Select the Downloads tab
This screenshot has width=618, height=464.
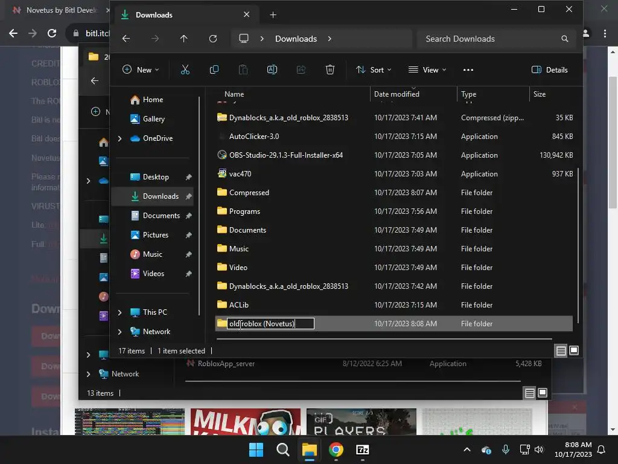[185, 15]
